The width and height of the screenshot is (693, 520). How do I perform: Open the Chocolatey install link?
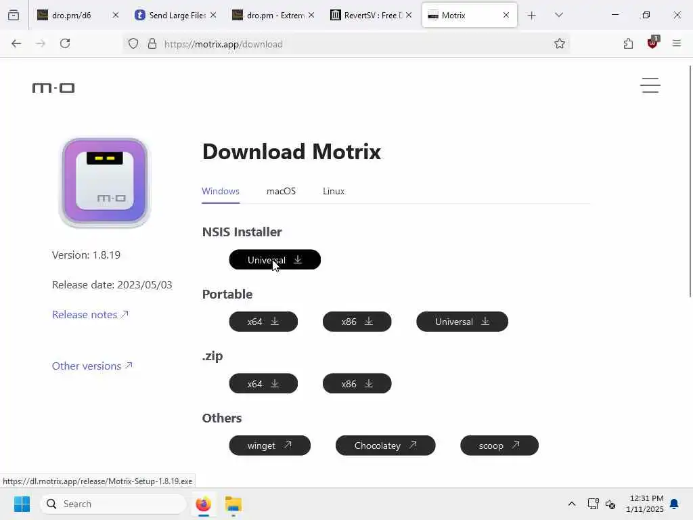tap(385, 446)
